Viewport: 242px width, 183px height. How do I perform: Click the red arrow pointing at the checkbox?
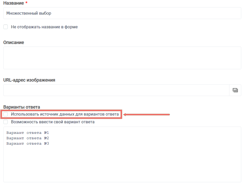click(146, 114)
